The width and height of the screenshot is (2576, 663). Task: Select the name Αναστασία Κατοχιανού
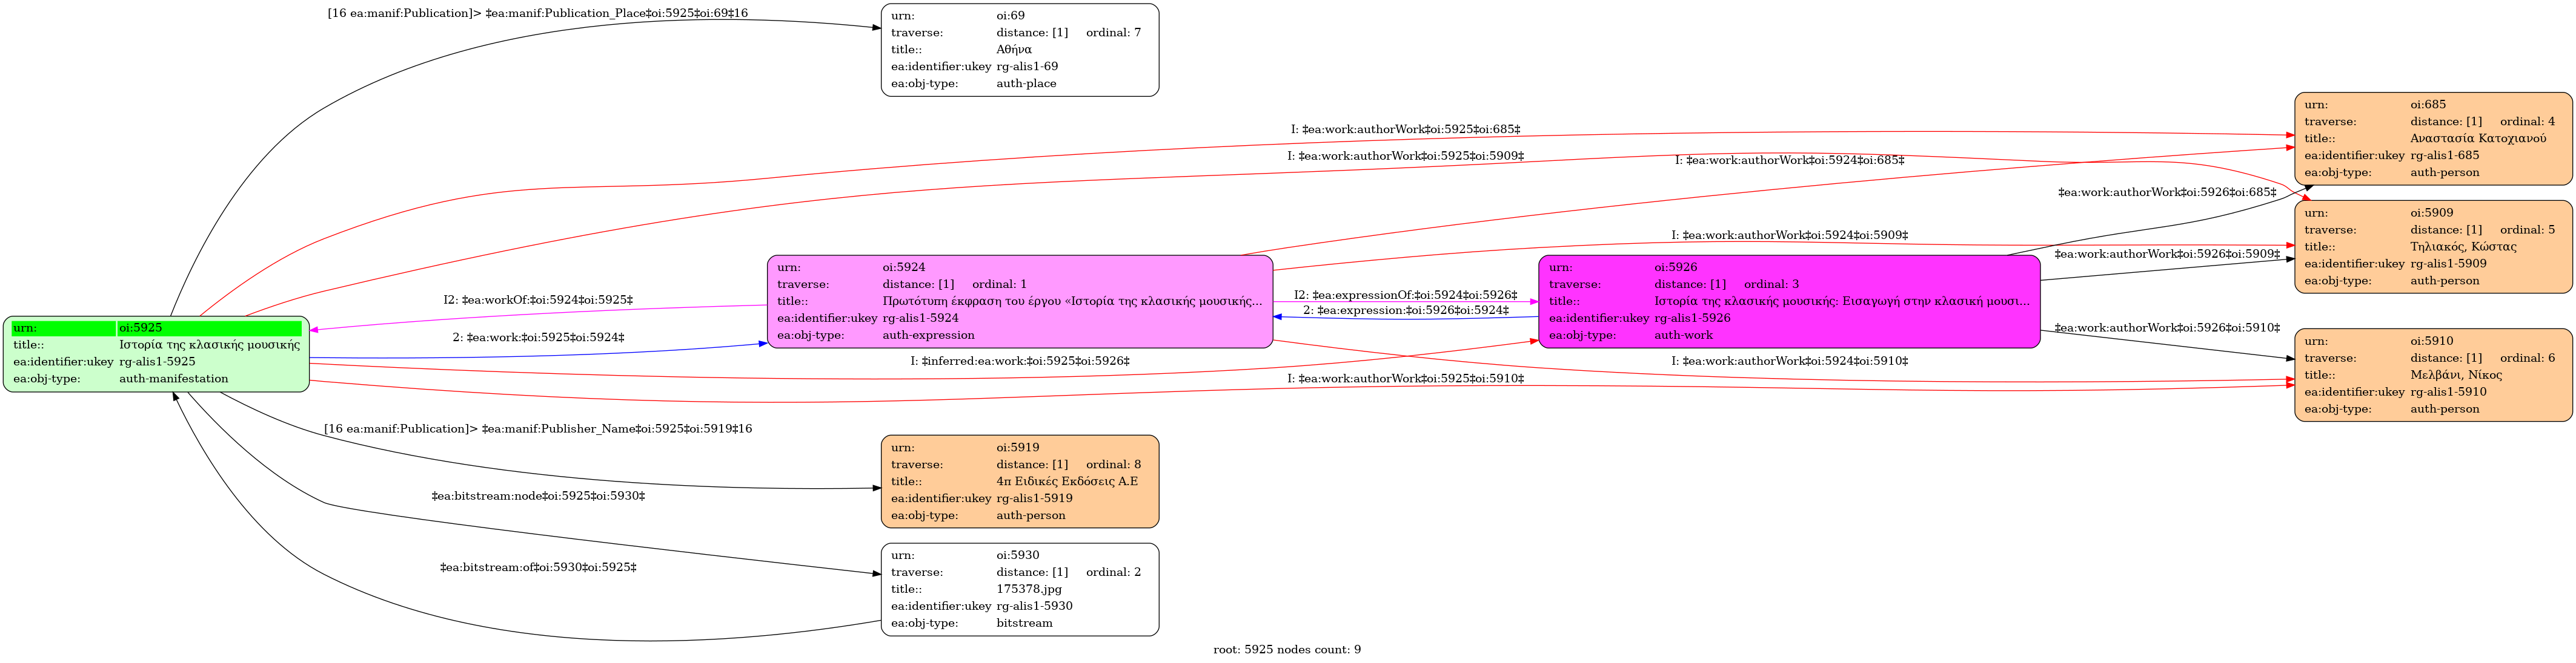click(x=2478, y=139)
